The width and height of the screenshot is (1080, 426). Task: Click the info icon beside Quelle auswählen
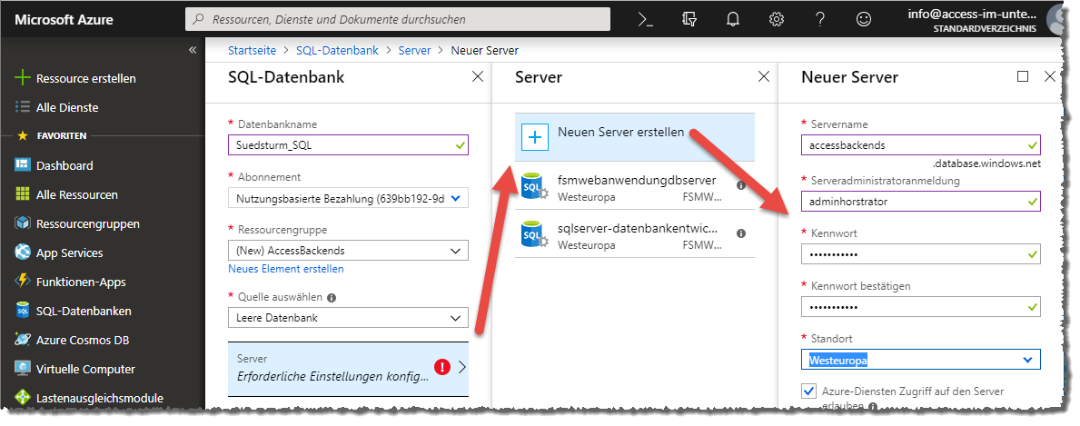332,298
